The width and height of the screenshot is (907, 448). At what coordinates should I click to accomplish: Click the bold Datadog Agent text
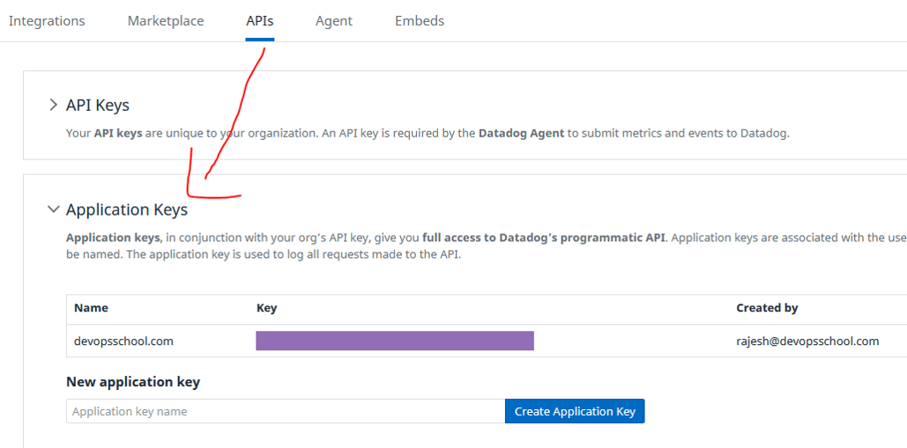[x=521, y=134]
